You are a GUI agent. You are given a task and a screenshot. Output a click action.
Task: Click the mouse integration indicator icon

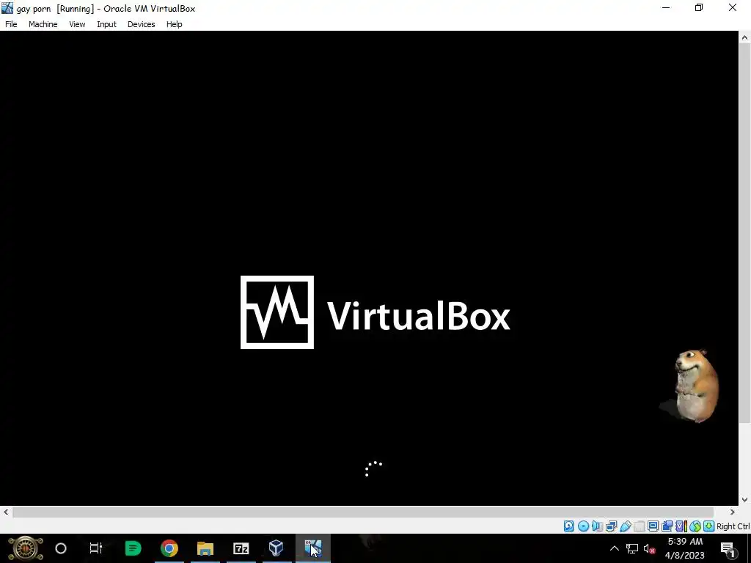click(x=695, y=526)
